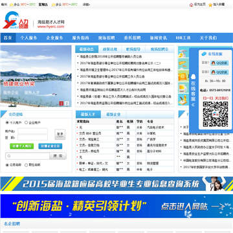
Task: Open 企业服务 menu
Action: coord(54,38)
